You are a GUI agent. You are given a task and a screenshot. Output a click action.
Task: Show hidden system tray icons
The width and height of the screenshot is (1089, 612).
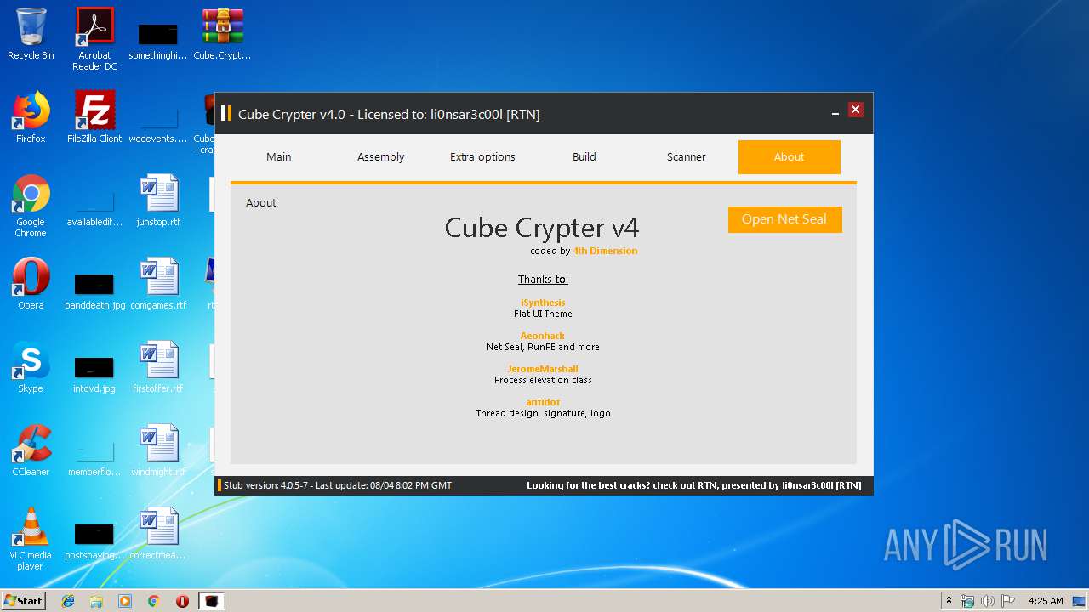click(x=949, y=601)
